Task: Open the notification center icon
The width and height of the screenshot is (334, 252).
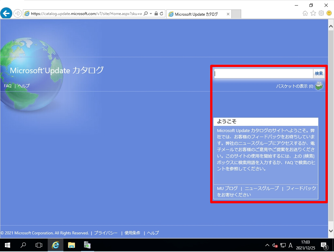Action: tap(324, 245)
